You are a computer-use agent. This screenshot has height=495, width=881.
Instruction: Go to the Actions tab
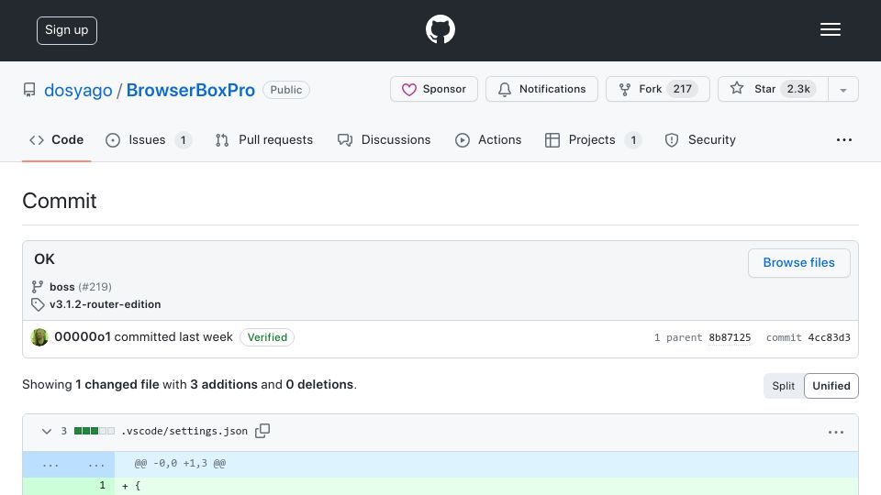tap(488, 139)
